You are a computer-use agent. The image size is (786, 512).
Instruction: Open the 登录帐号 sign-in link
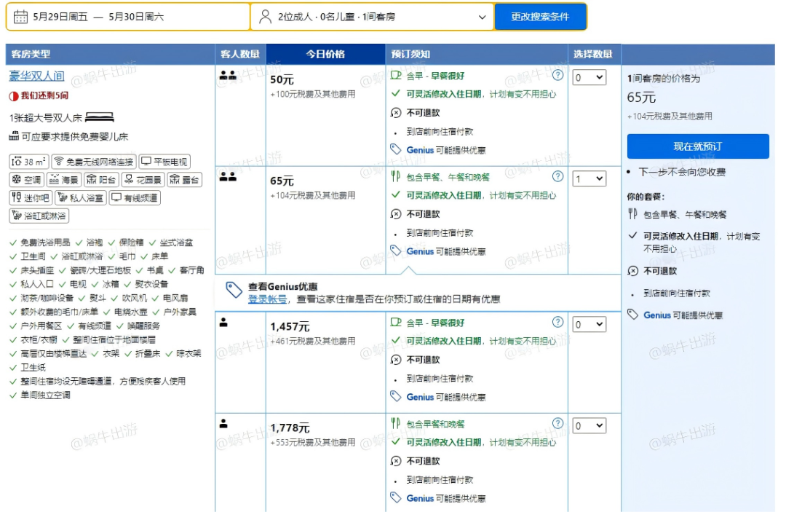[x=268, y=299]
